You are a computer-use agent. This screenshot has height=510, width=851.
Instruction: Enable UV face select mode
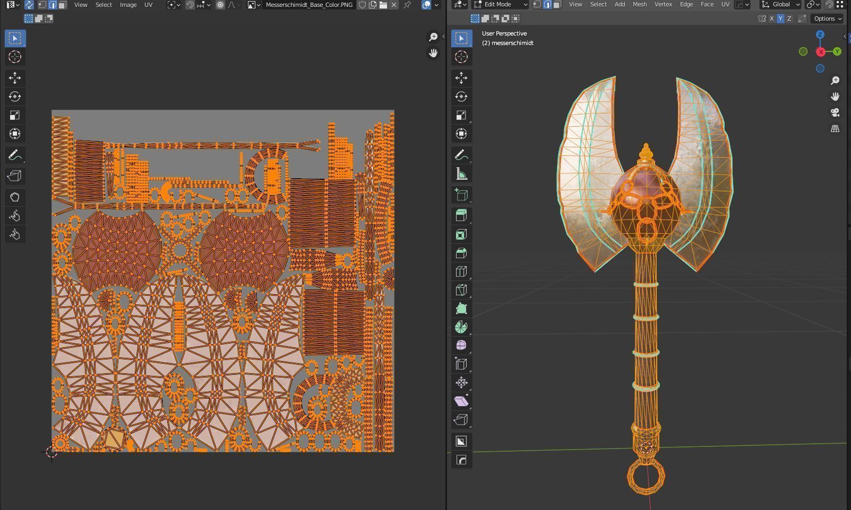pyautogui.click(x=62, y=5)
